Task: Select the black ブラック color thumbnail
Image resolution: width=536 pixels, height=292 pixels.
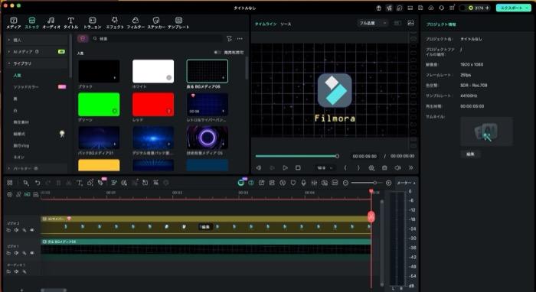Action: pos(99,71)
